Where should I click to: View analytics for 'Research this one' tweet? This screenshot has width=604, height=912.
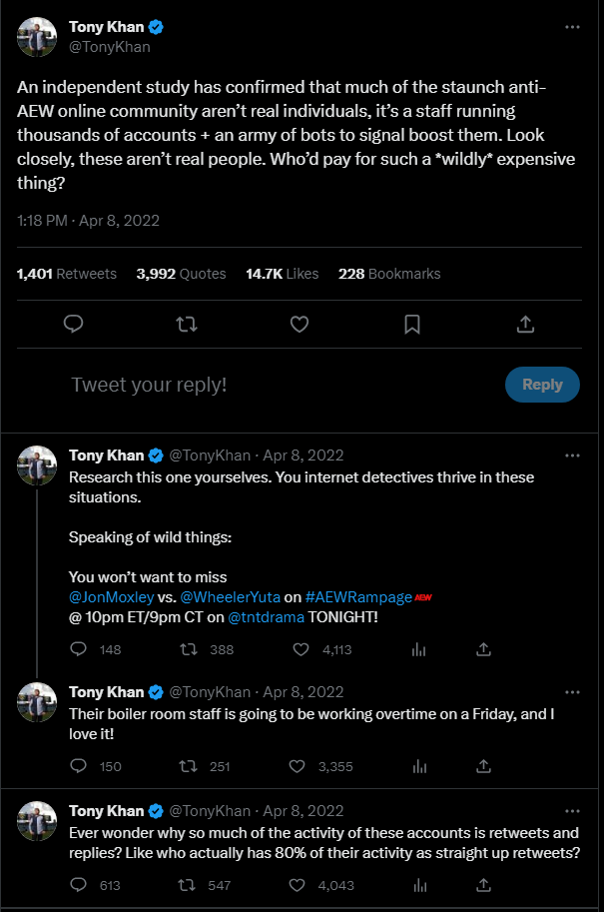(x=418, y=649)
